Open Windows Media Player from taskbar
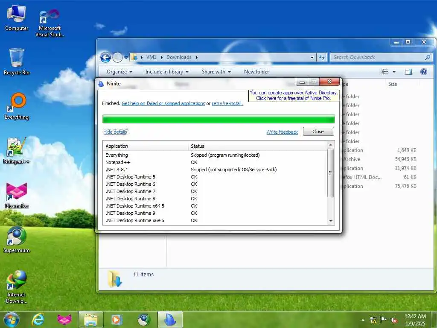 117,319
